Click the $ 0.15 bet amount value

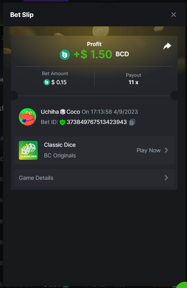59,82
